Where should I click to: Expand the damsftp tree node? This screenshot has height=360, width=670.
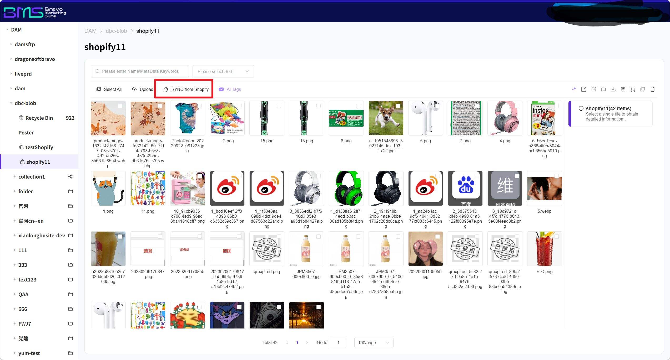tap(11, 44)
